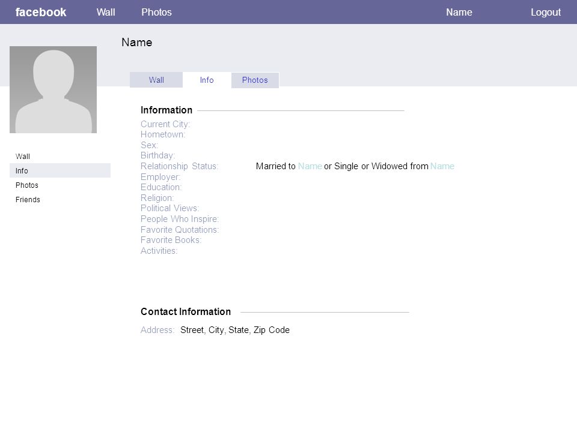Open Friends in the left sidebar
Screen dimensions: 577x432
[x=28, y=199]
